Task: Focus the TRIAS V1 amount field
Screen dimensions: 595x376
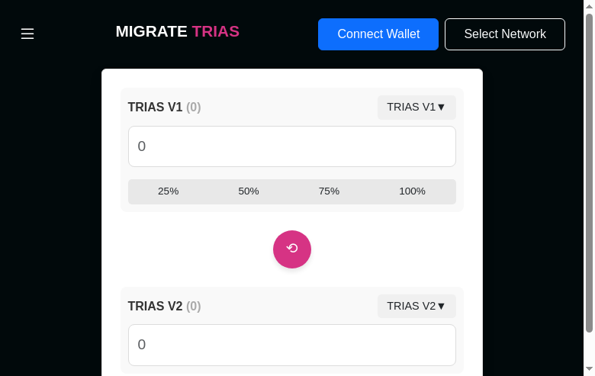Action: click(x=292, y=146)
